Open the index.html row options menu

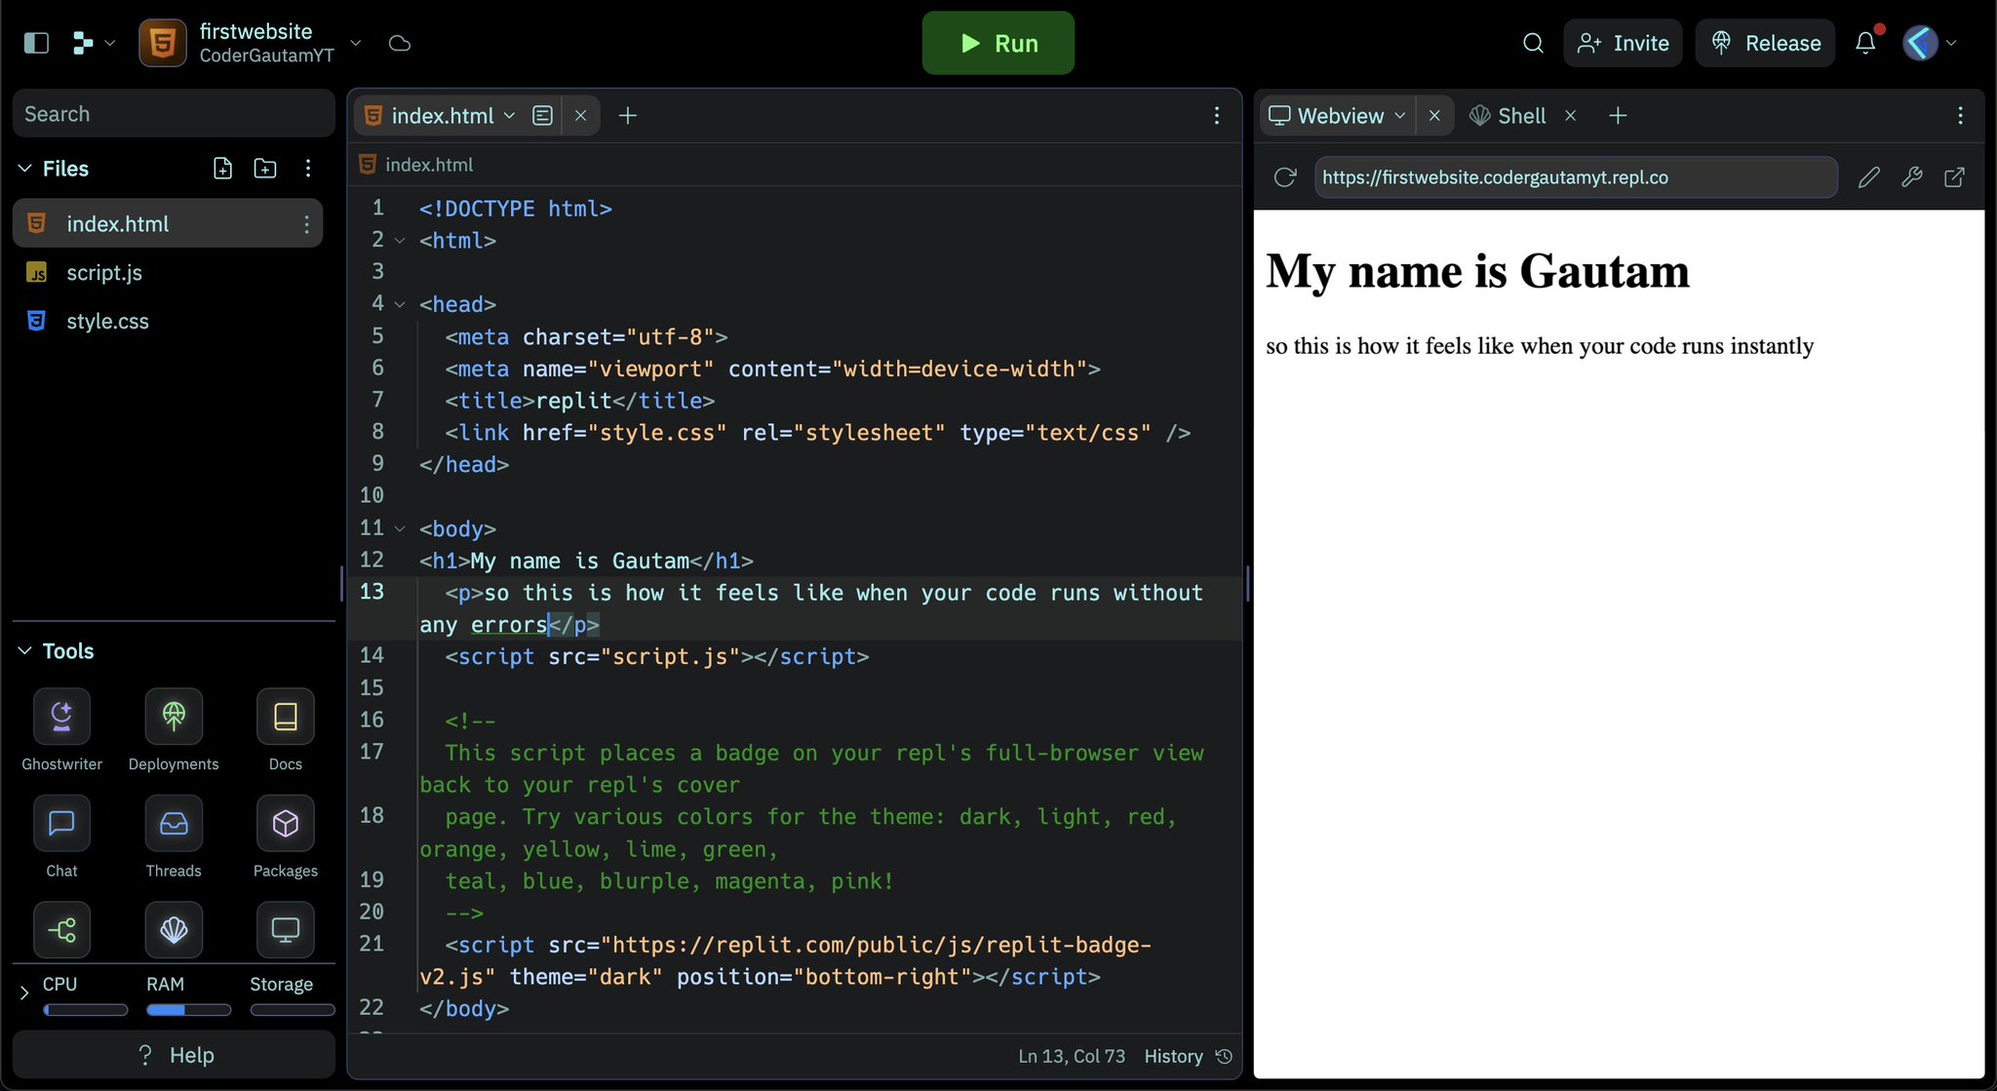coord(306,224)
